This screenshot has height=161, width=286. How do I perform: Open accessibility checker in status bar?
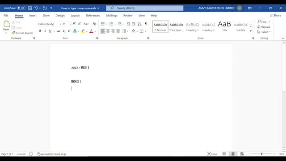point(52,154)
